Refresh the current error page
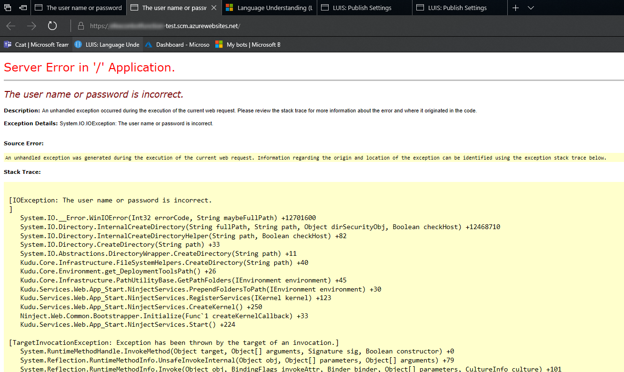 click(x=52, y=26)
